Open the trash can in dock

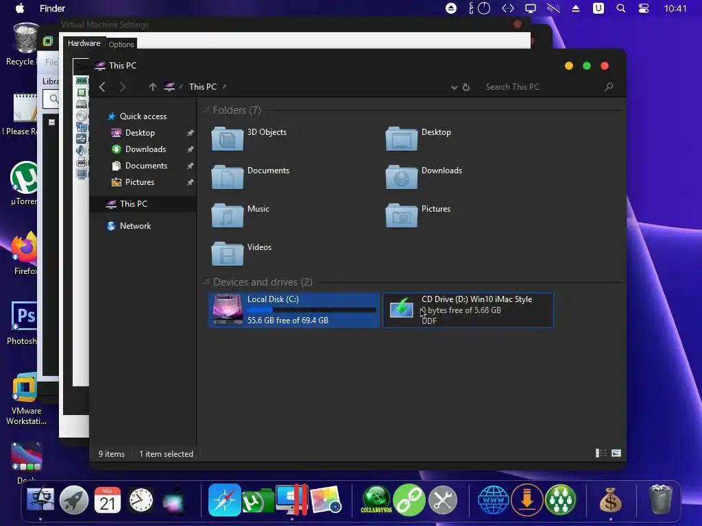(x=661, y=499)
